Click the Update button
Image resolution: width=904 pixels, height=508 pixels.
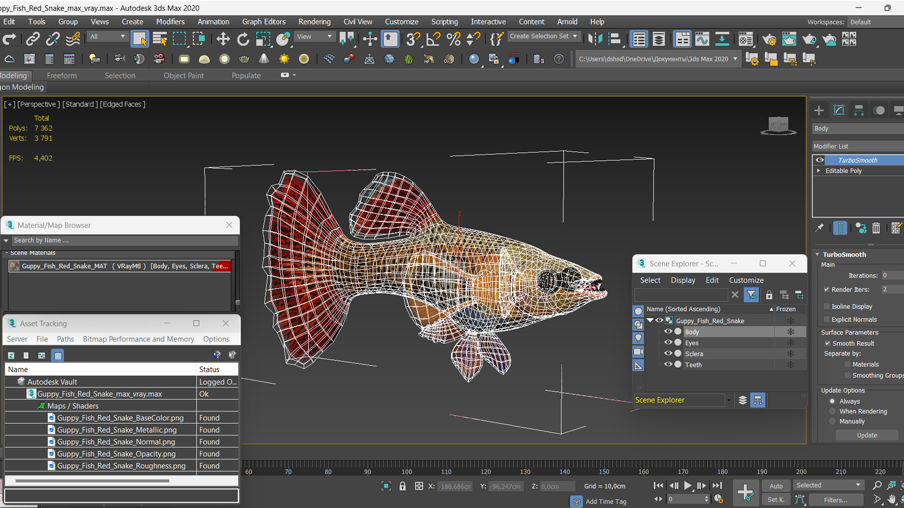coord(867,435)
